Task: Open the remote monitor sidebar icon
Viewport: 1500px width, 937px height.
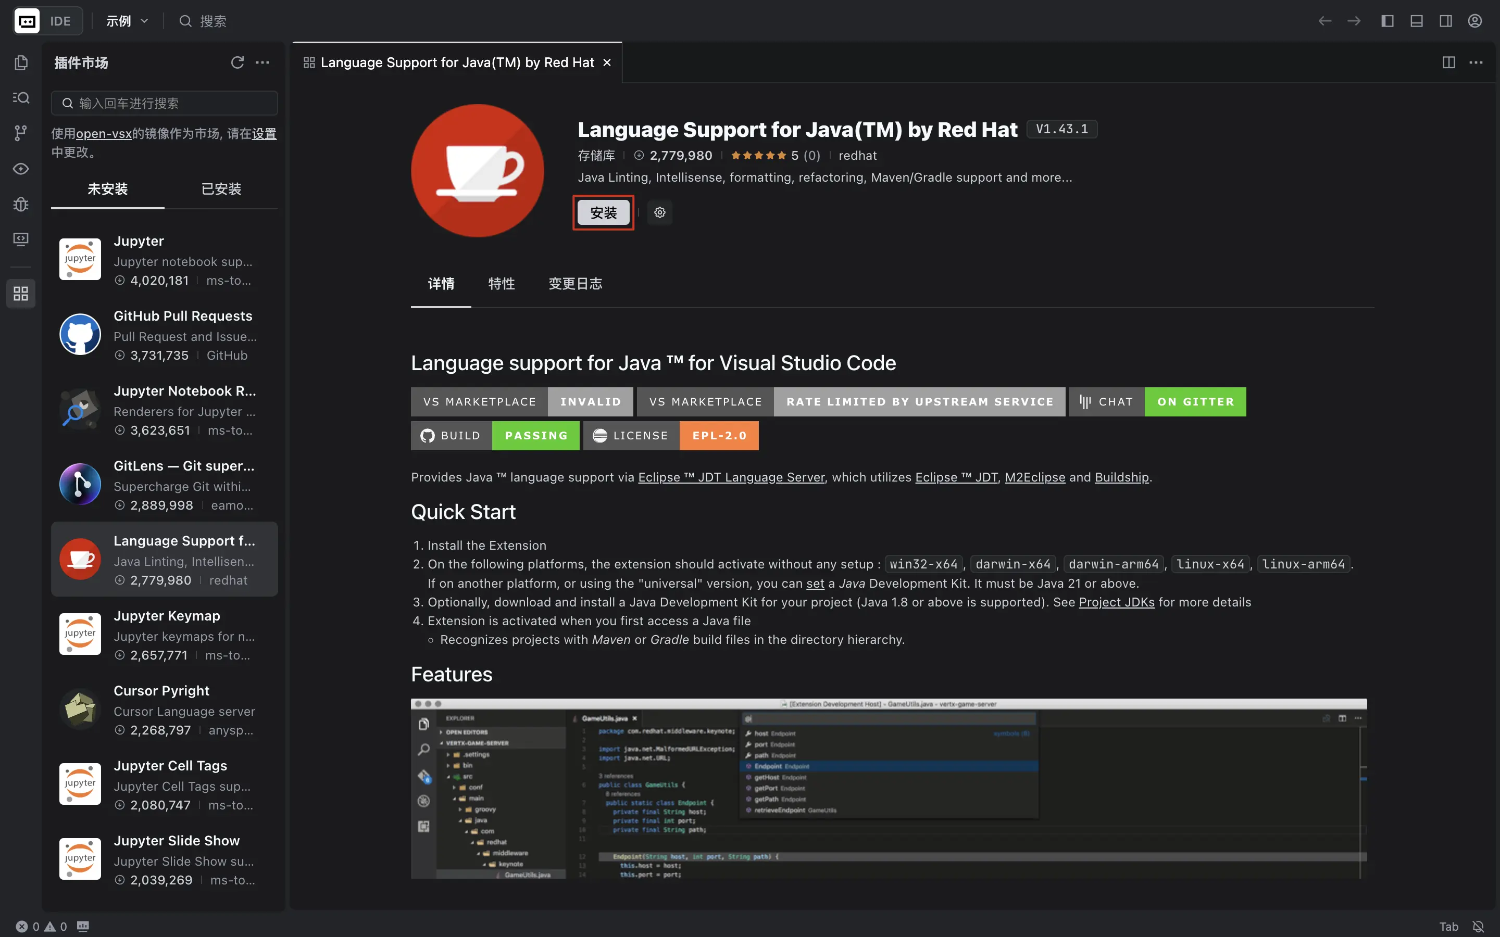Action: point(21,239)
